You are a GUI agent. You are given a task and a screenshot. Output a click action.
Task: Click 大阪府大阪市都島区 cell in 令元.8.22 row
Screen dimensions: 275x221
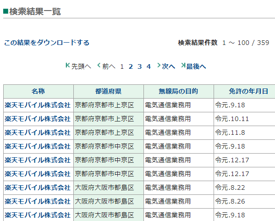coord(108,188)
